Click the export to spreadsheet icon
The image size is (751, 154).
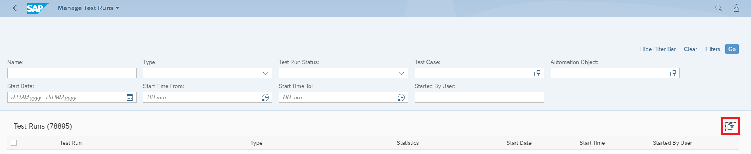pos(731,127)
